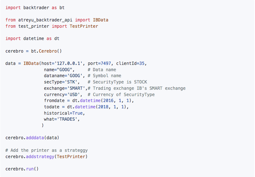The width and height of the screenshot is (255, 177).
Task: Click the todate year 2018
Action: tap(103, 107)
